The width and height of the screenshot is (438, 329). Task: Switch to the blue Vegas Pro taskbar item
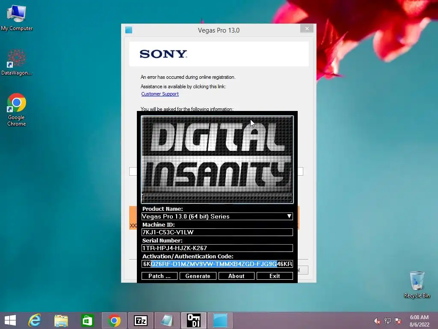tap(220, 320)
